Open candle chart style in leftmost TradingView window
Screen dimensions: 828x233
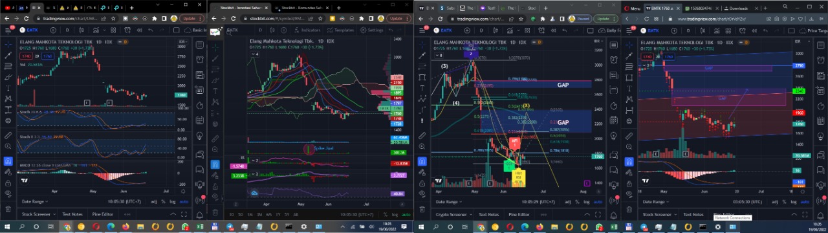click(x=82, y=30)
